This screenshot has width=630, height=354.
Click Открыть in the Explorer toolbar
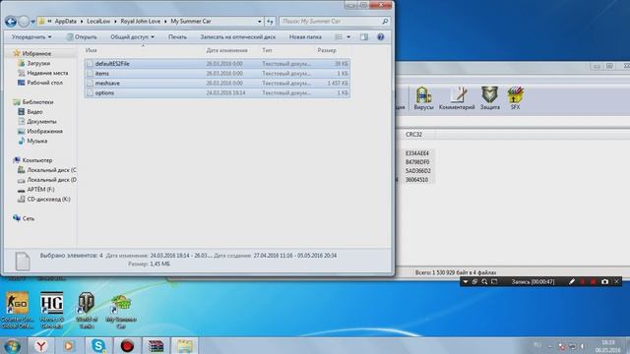pos(82,37)
